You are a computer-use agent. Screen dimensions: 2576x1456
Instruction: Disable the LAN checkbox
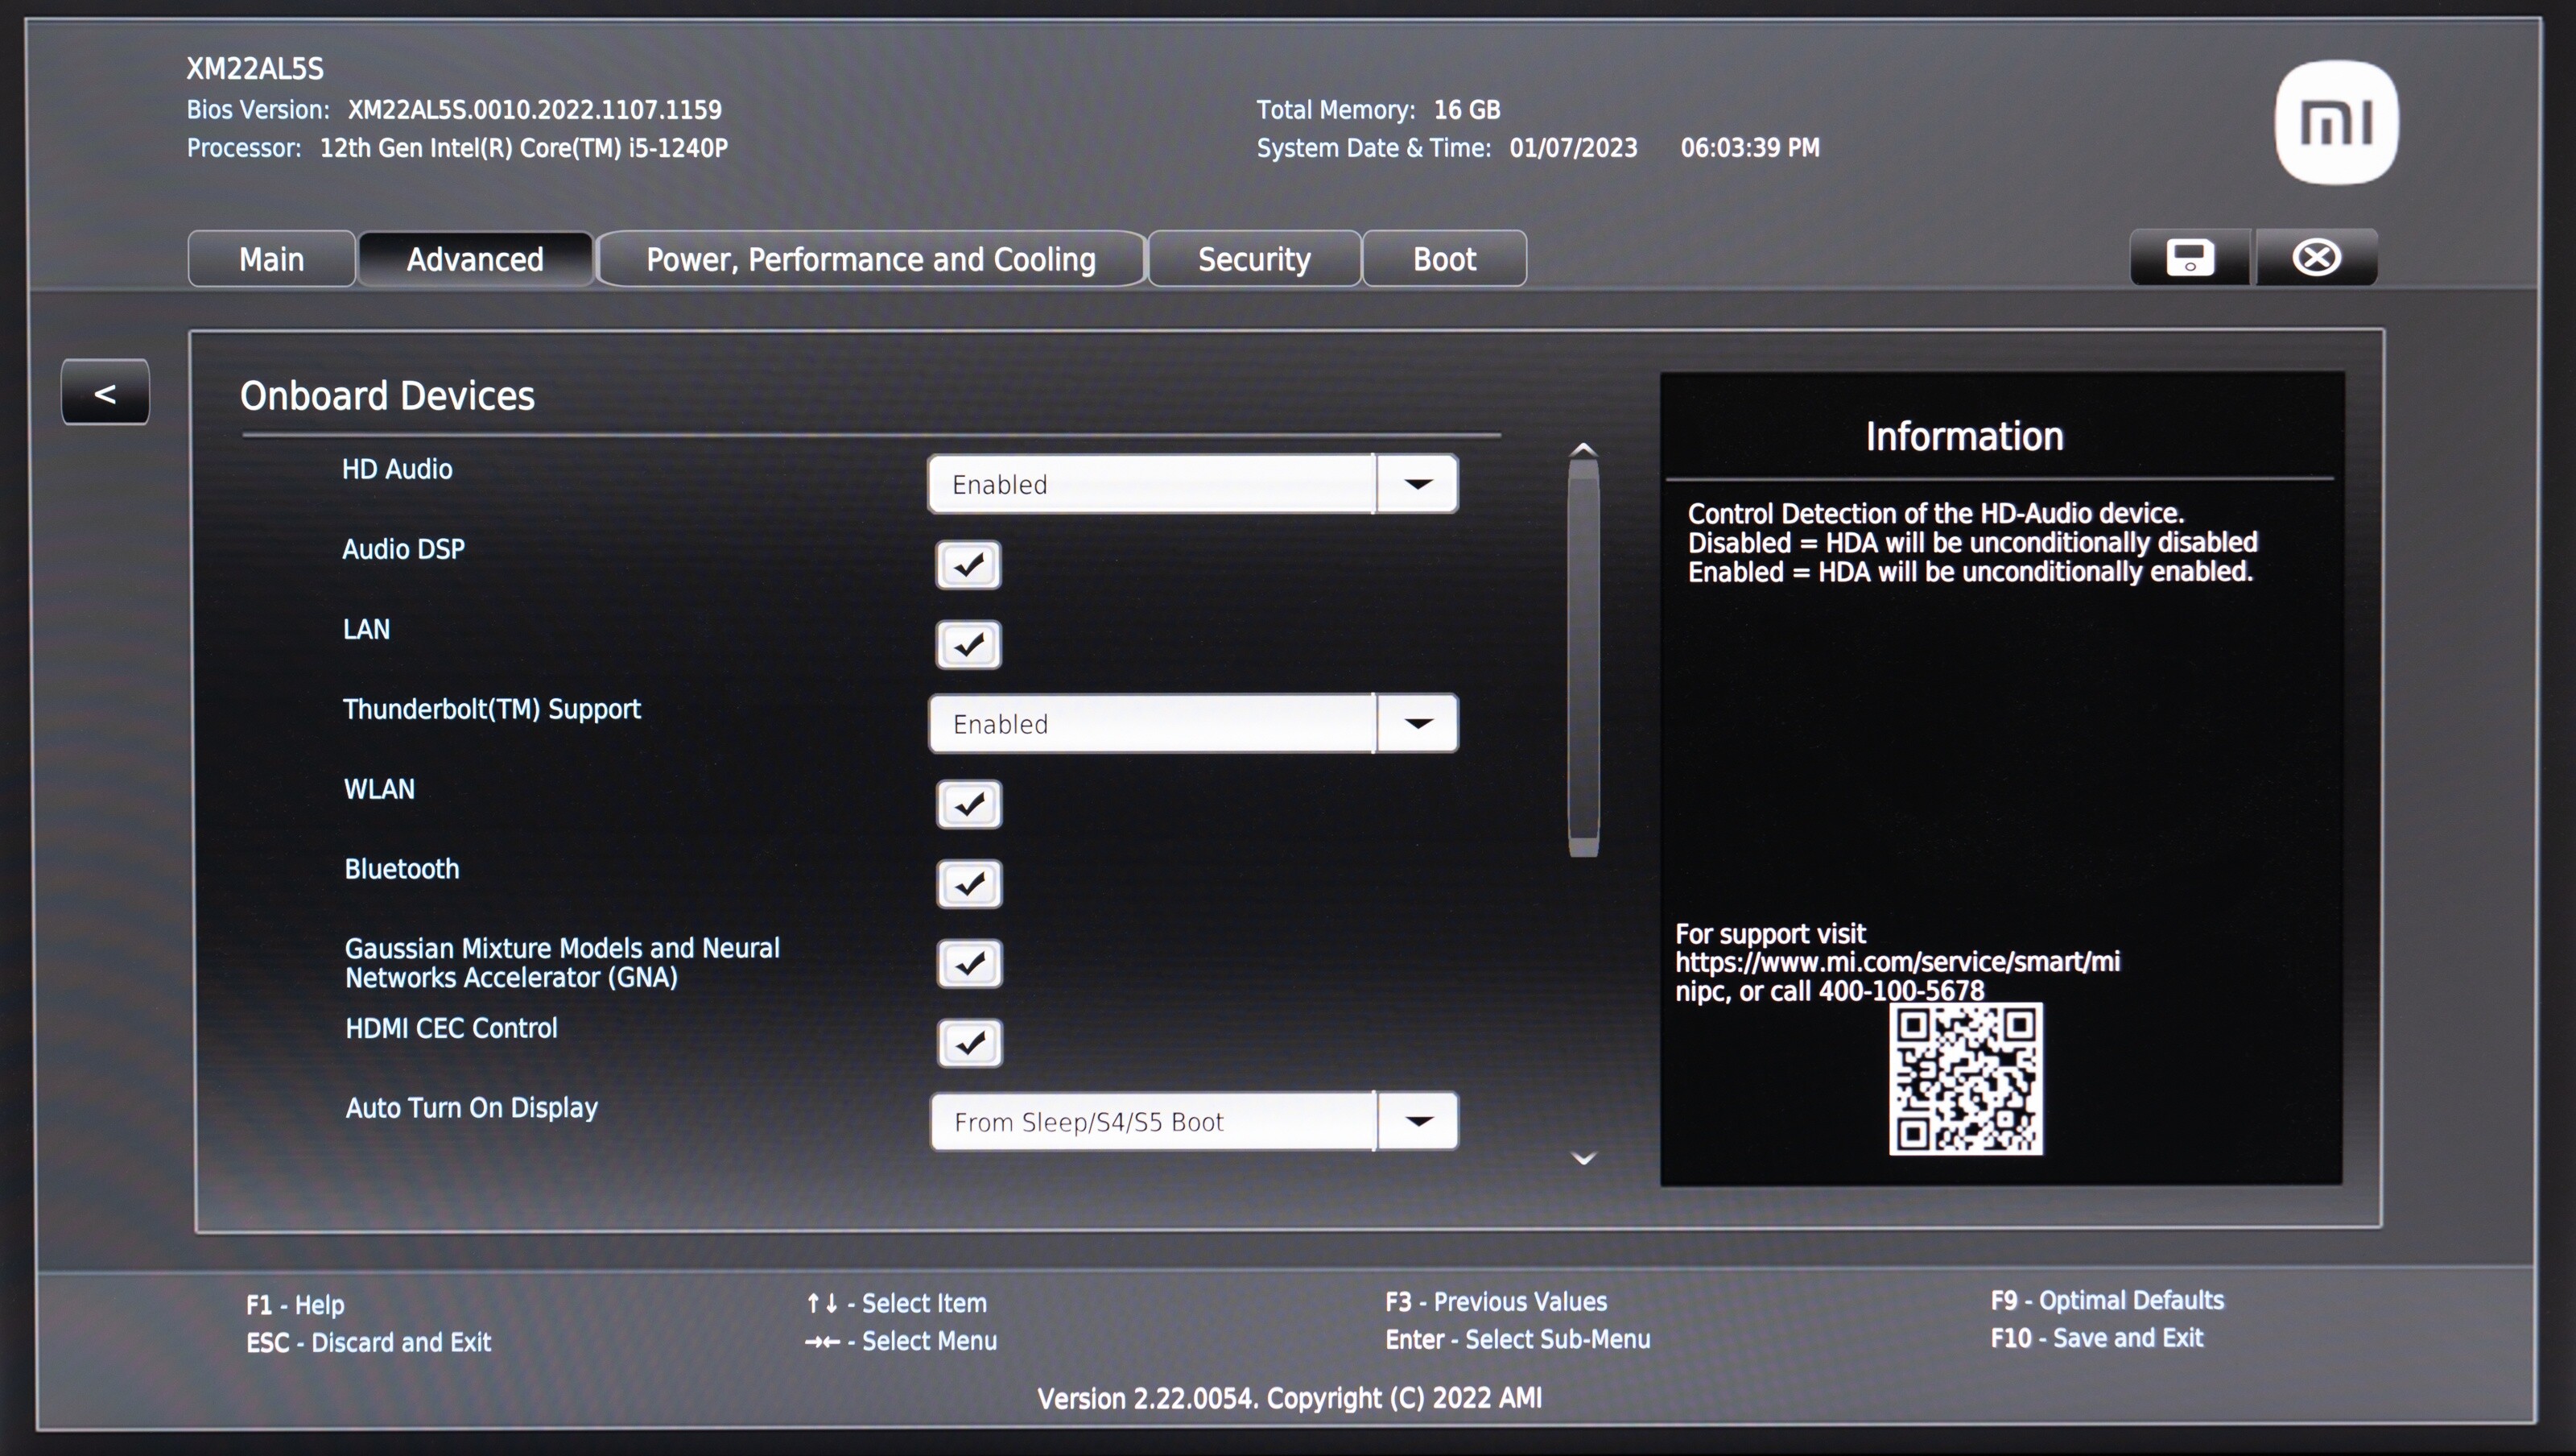coord(968,645)
